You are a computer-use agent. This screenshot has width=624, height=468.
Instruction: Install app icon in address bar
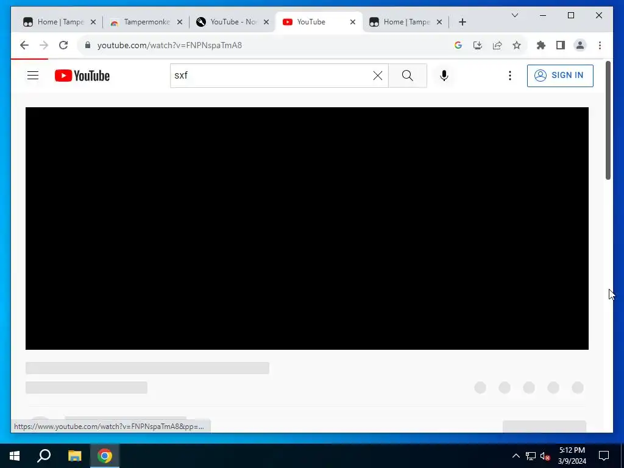point(478,45)
